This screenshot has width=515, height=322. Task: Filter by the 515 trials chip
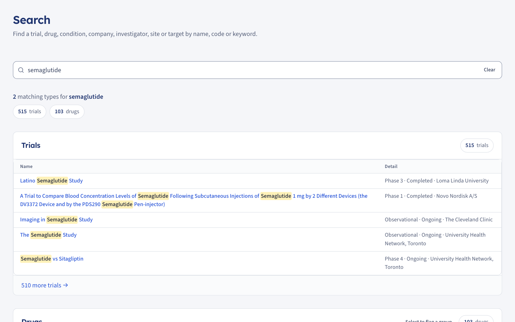pyautogui.click(x=30, y=112)
